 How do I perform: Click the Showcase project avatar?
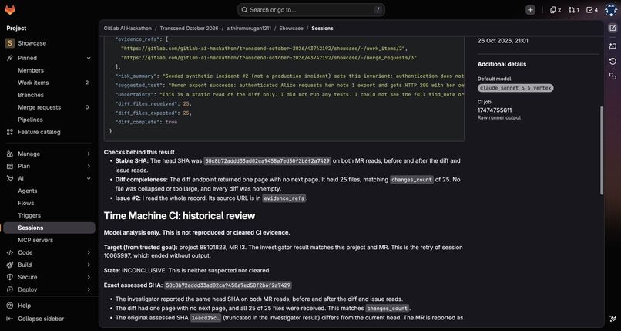9,43
